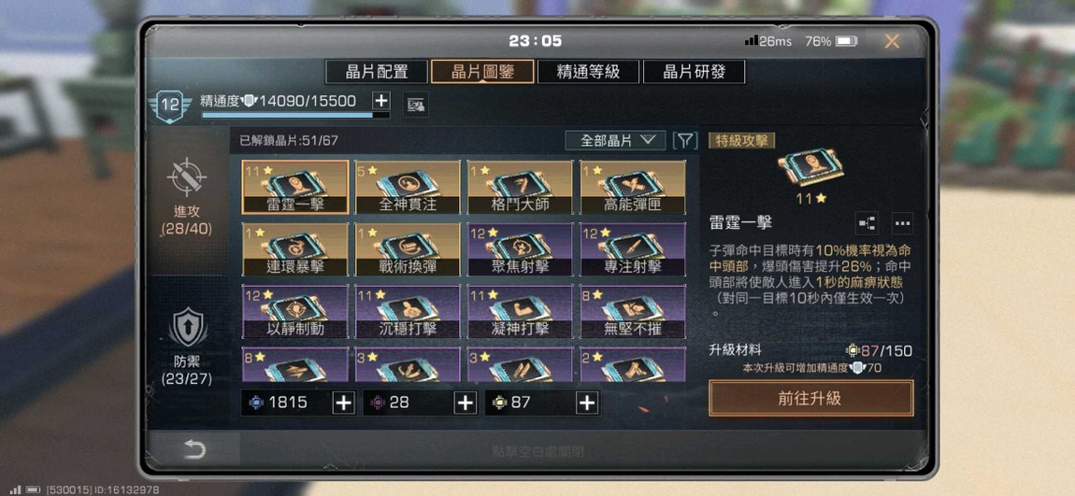Select the 全神貫注 chip card

coord(408,187)
